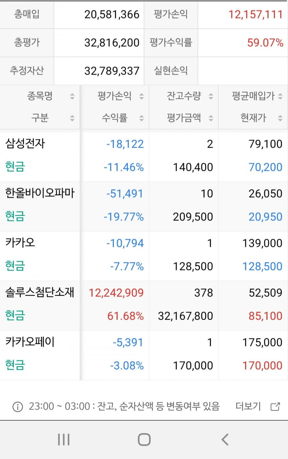This screenshot has width=288, height=459.
Task: Sort by 평균매입가 using its sort arrows
Action: click(x=280, y=96)
